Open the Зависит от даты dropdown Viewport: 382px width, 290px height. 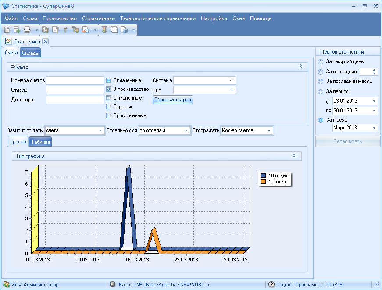coord(100,131)
